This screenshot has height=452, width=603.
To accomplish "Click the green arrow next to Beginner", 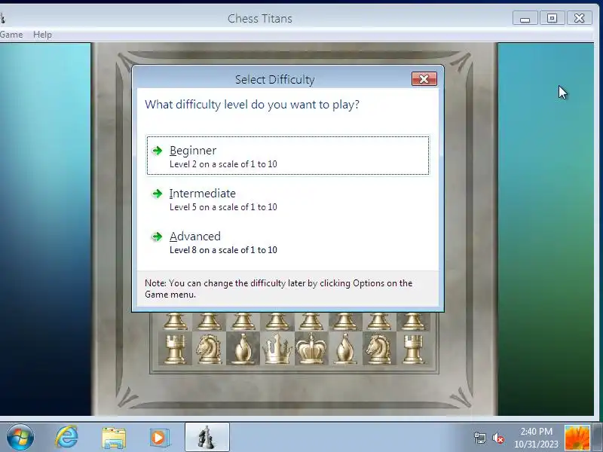I will (157, 151).
